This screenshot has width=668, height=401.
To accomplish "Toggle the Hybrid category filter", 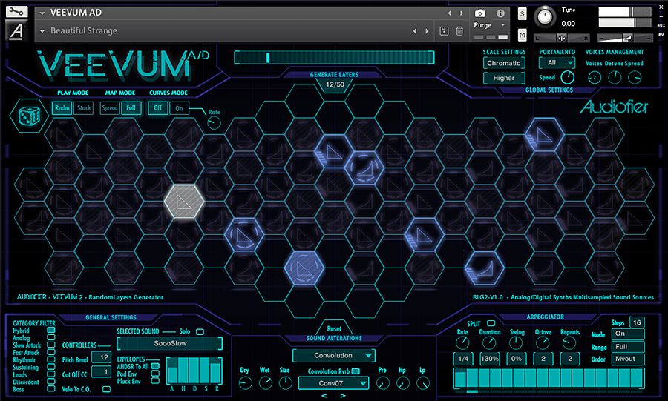I will (x=51, y=330).
